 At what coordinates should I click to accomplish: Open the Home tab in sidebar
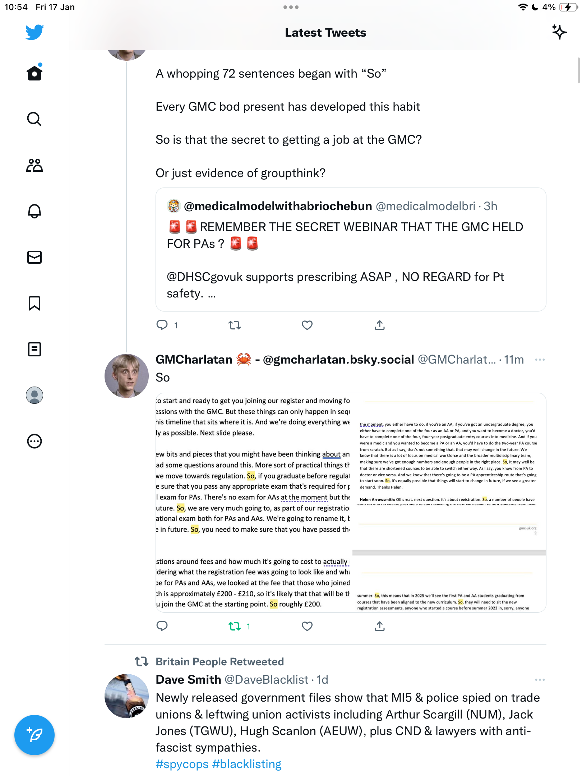coord(34,73)
